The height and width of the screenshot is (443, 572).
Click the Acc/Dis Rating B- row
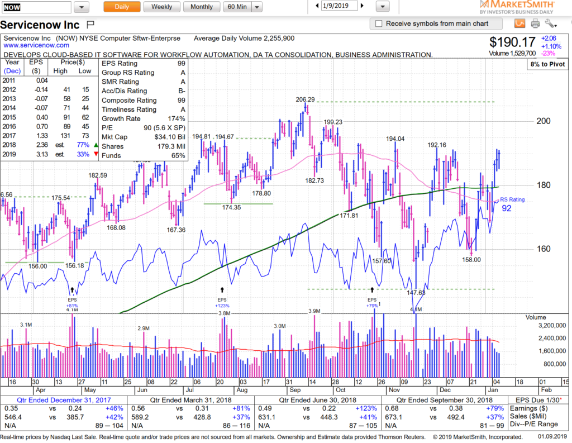(144, 91)
